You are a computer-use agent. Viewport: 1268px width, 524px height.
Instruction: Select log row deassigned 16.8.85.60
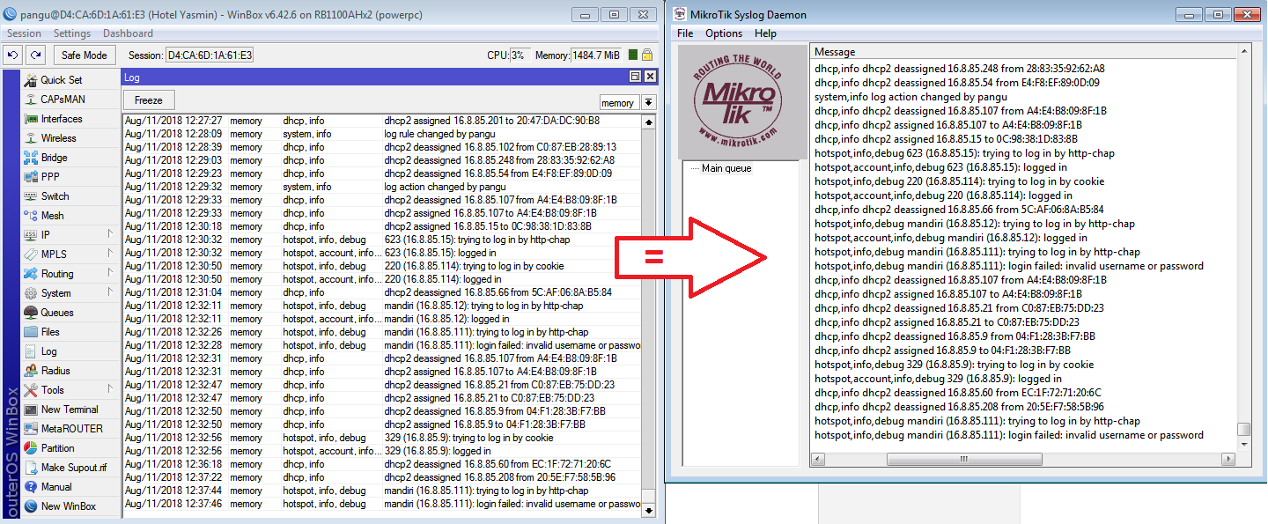(x=382, y=464)
